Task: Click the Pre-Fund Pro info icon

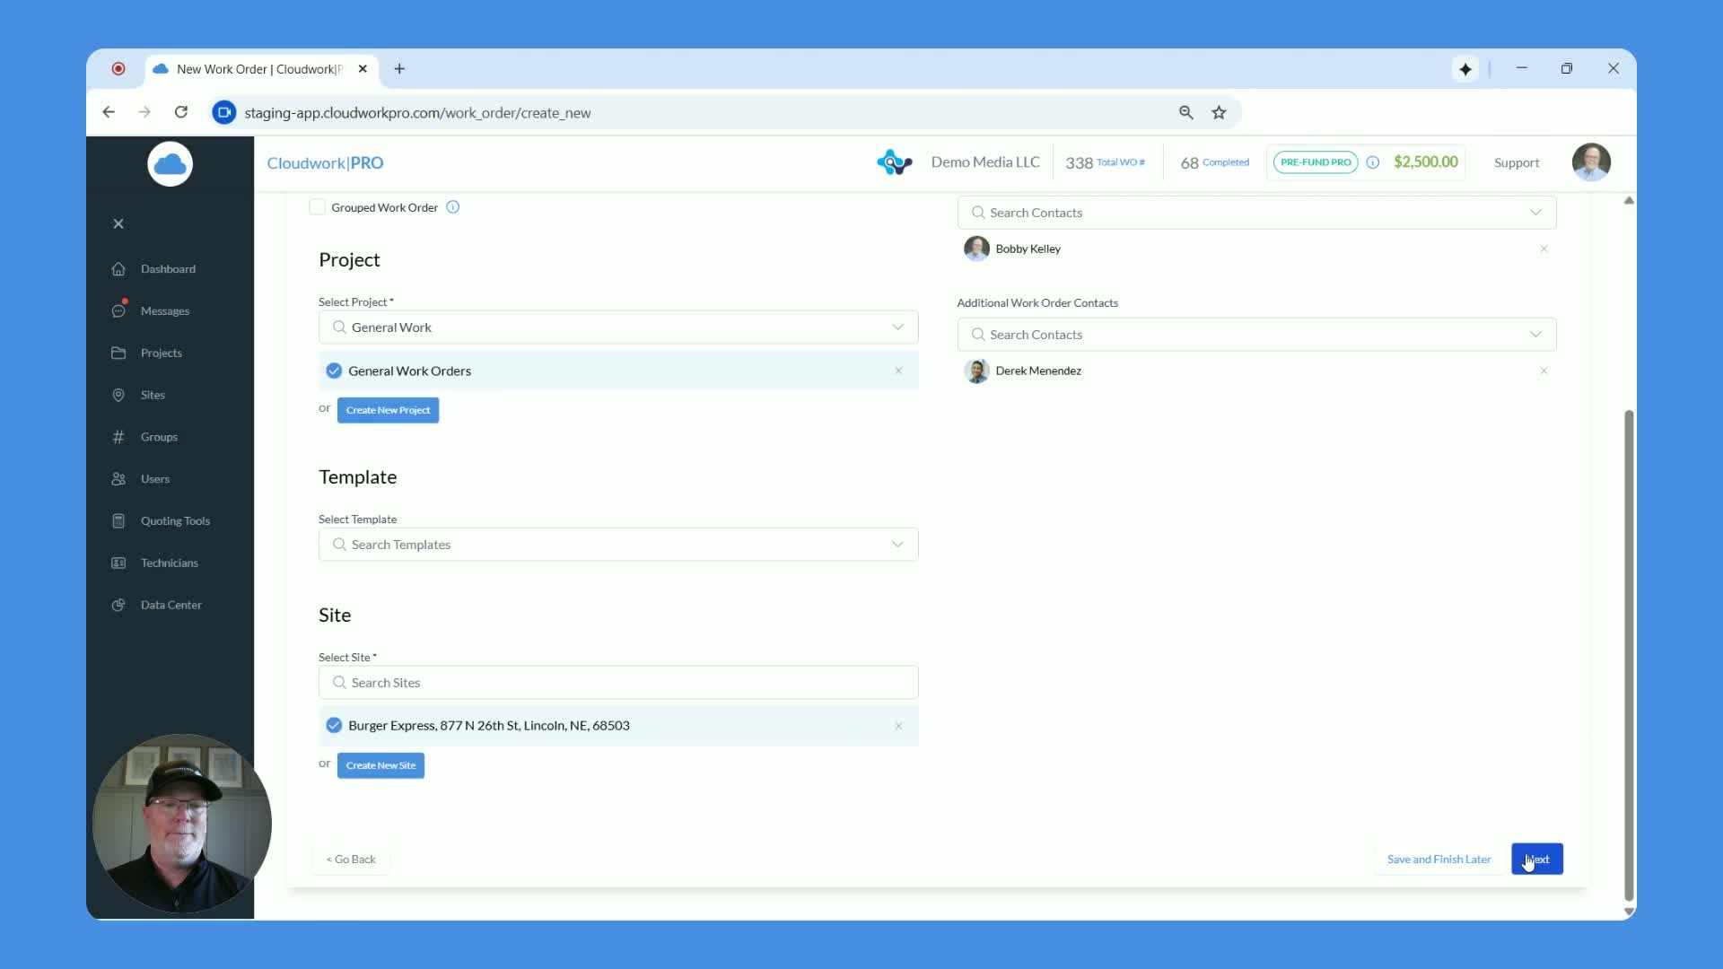Action: click(x=1372, y=162)
